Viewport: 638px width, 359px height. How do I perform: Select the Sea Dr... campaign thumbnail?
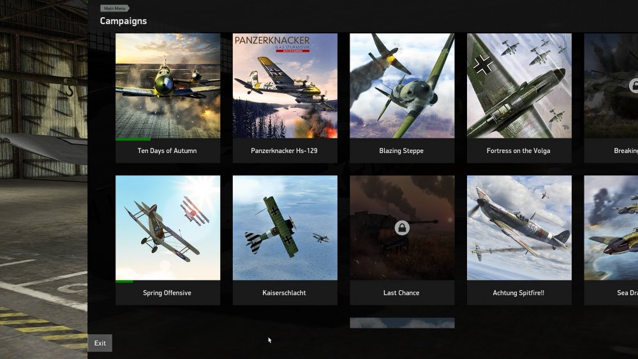click(611, 228)
